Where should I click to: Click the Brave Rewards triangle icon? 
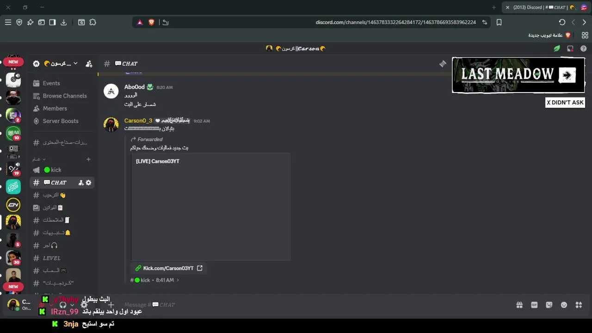pos(140,22)
